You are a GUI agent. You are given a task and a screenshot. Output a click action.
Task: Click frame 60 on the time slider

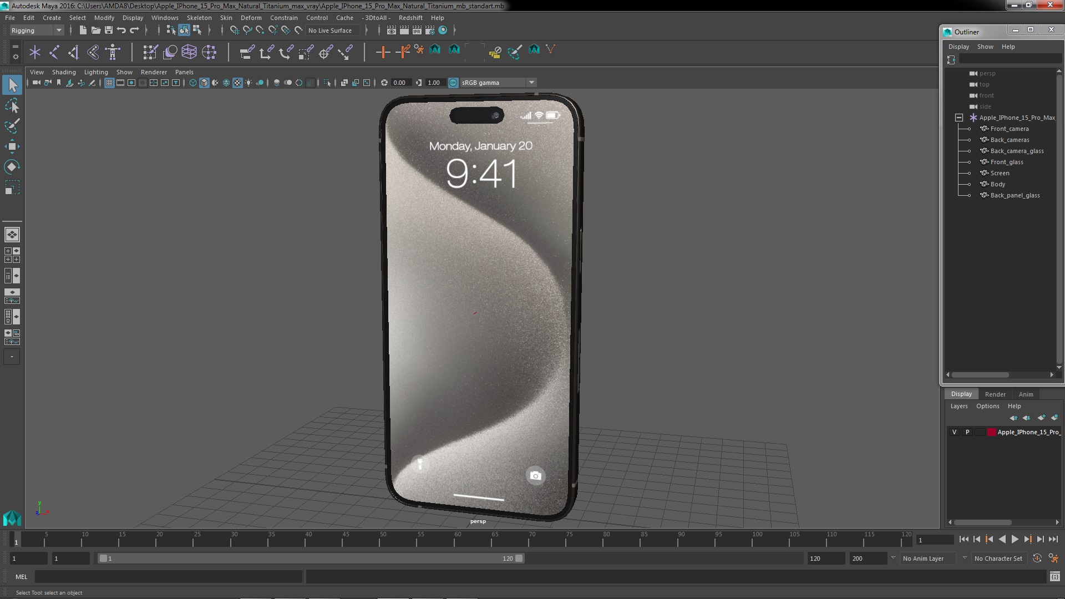point(458,539)
